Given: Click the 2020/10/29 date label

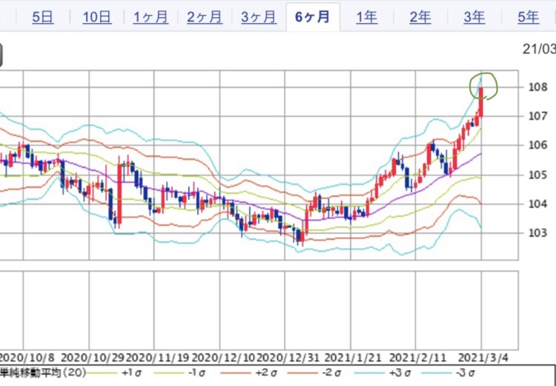Looking at the screenshot, I should (93, 358).
